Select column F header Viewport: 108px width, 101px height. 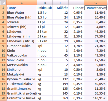coord(76,3)
